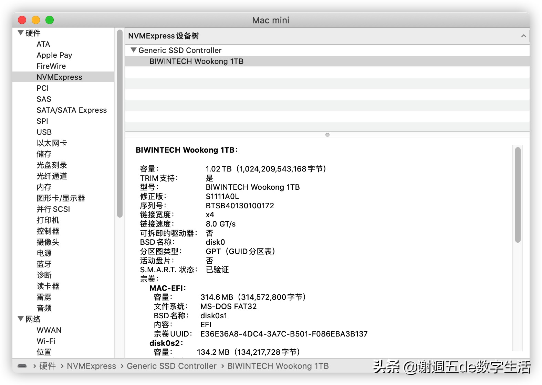
Task: Click the sidebar vertical scrollbar thumb
Action: [x=120, y=124]
